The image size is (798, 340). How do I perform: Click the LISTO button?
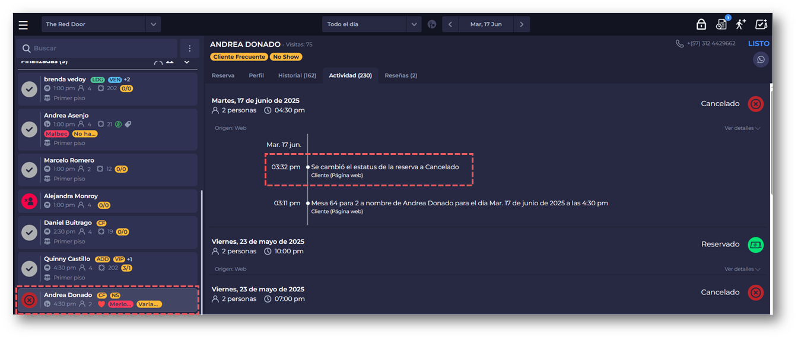tap(759, 43)
